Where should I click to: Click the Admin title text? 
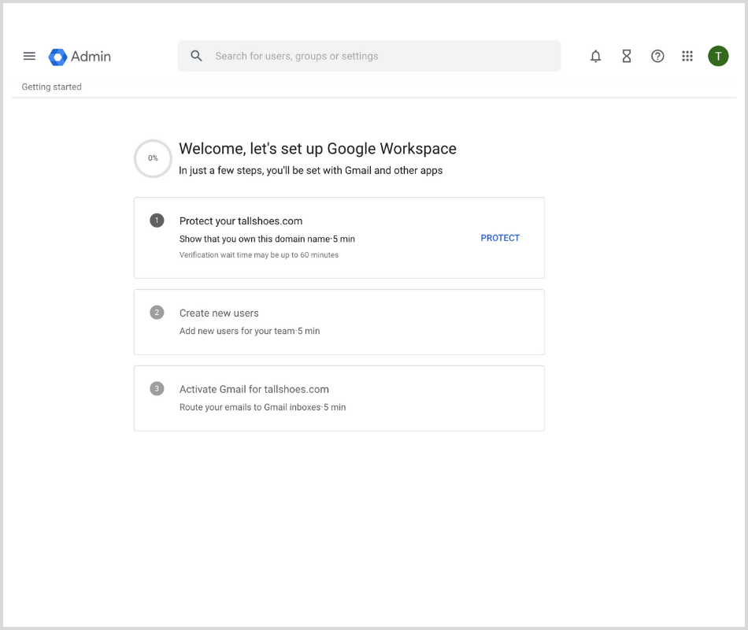tap(91, 57)
